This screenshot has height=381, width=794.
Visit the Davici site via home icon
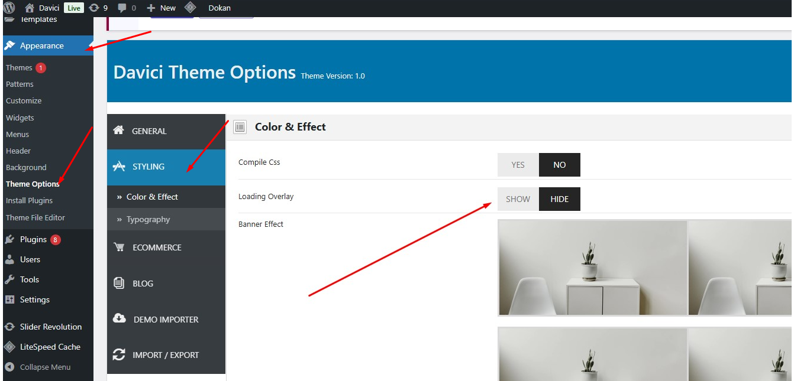click(x=30, y=8)
